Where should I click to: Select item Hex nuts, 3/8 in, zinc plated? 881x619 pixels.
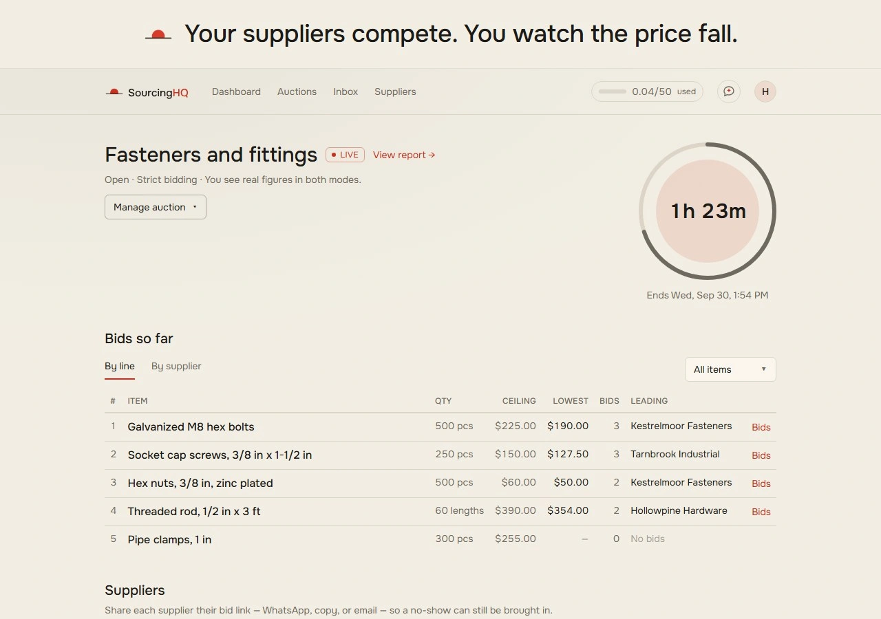click(x=200, y=484)
